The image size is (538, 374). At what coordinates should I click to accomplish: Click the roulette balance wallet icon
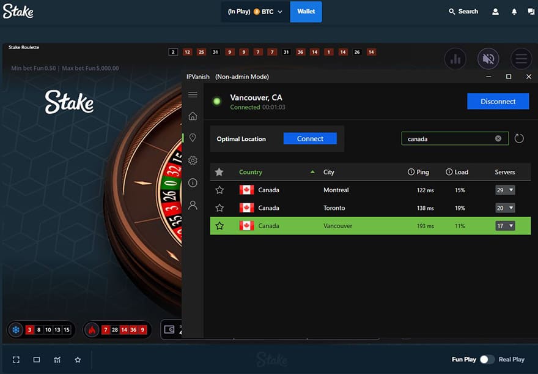pyautogui.click(x=169, y=330)
